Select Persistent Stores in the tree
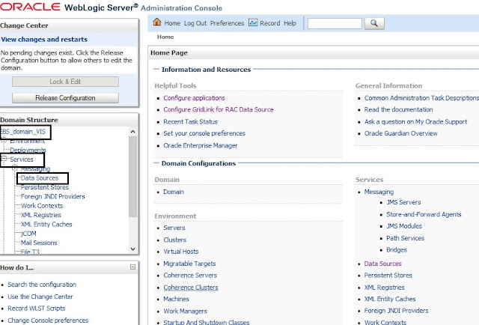 coord(46,187)
